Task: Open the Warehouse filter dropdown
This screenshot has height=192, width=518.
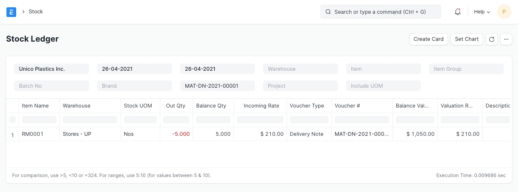Action: click(x=300, y=69)
